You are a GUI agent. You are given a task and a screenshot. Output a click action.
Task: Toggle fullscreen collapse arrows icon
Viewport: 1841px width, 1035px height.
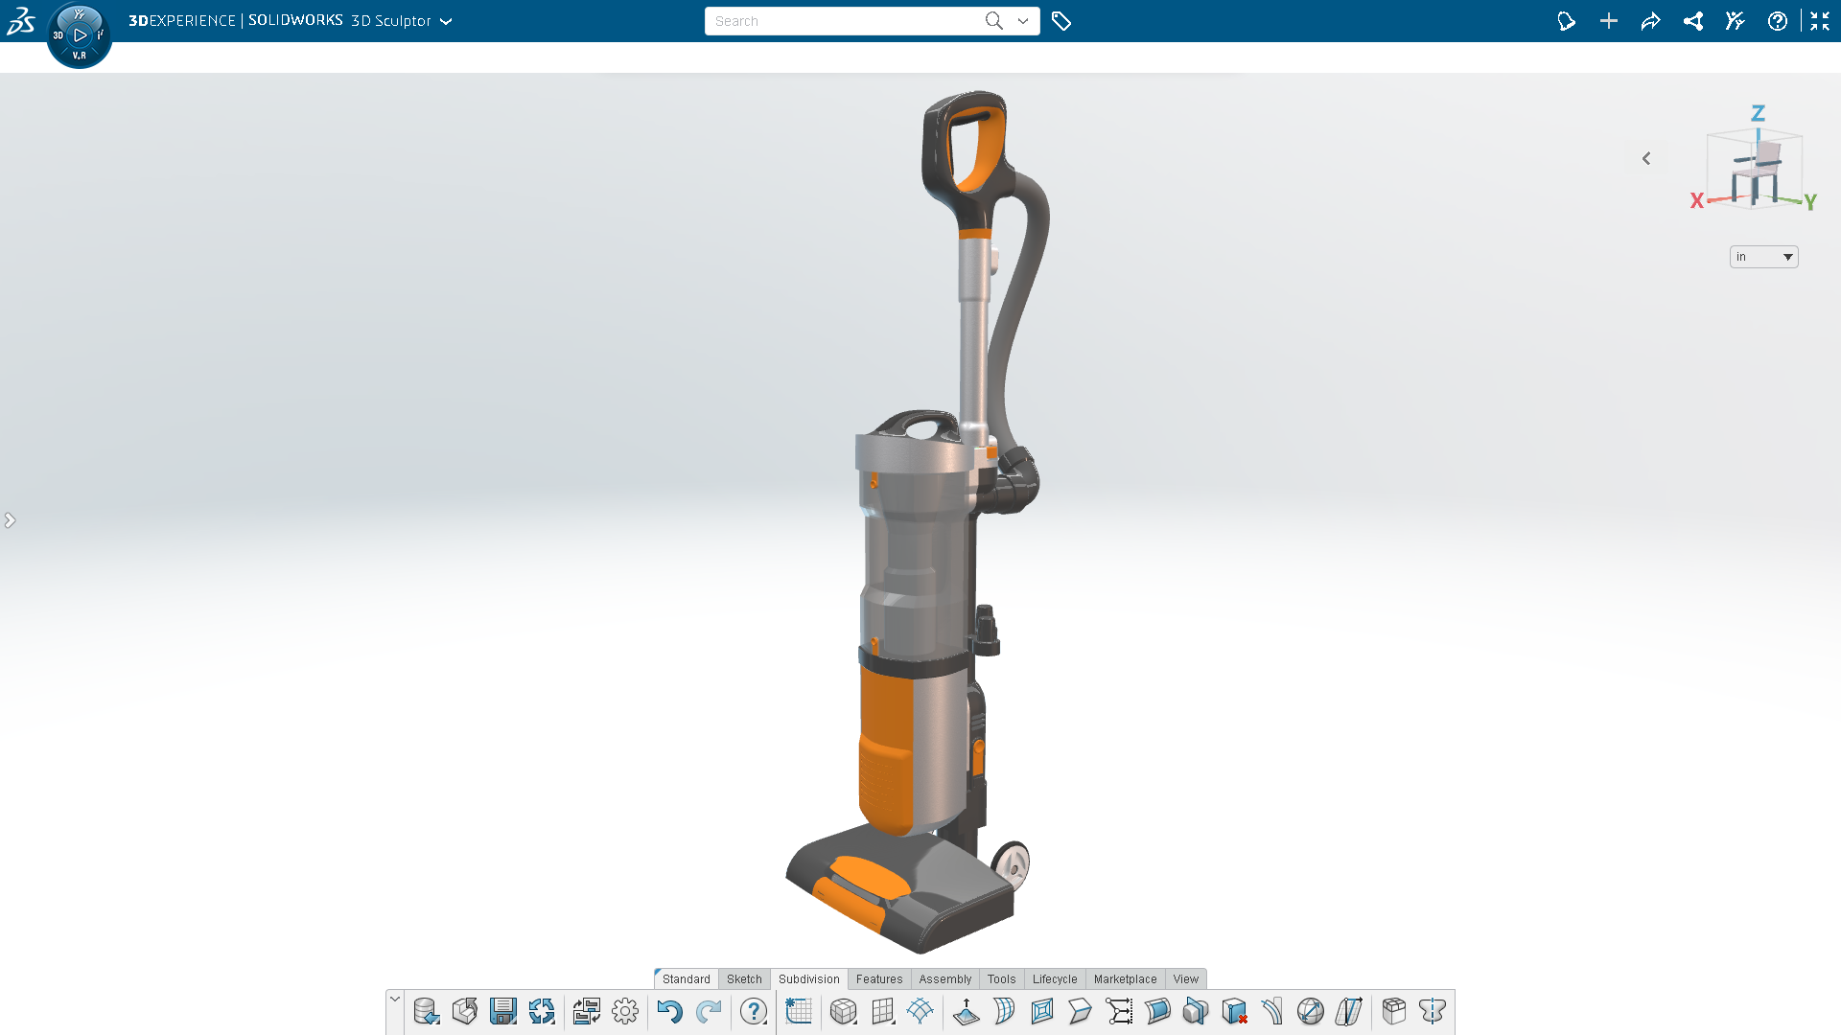point(1820,21)
